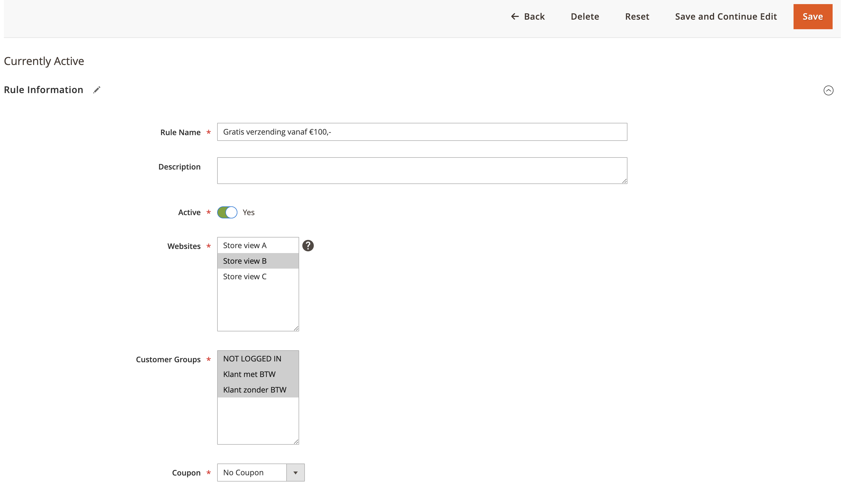This screenshot has width=849, height=487.
Task: Collapse the Rule Information section
Action: click(x=828, y=90)
